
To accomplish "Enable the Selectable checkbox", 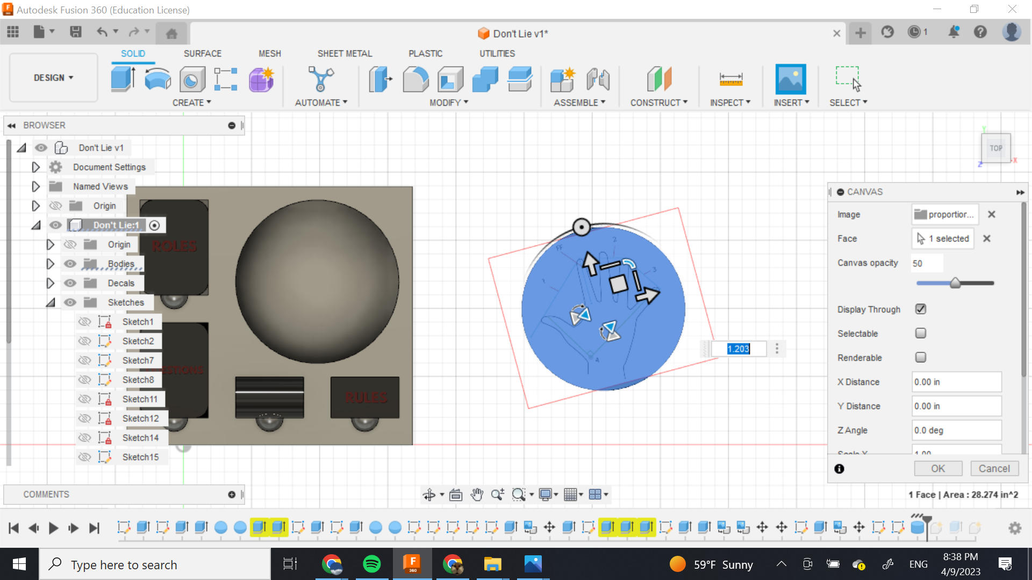I will pos(921,333).
